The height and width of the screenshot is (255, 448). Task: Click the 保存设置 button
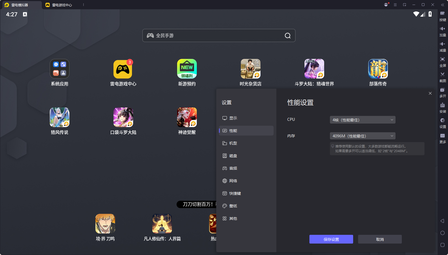(x=331, y=239)
